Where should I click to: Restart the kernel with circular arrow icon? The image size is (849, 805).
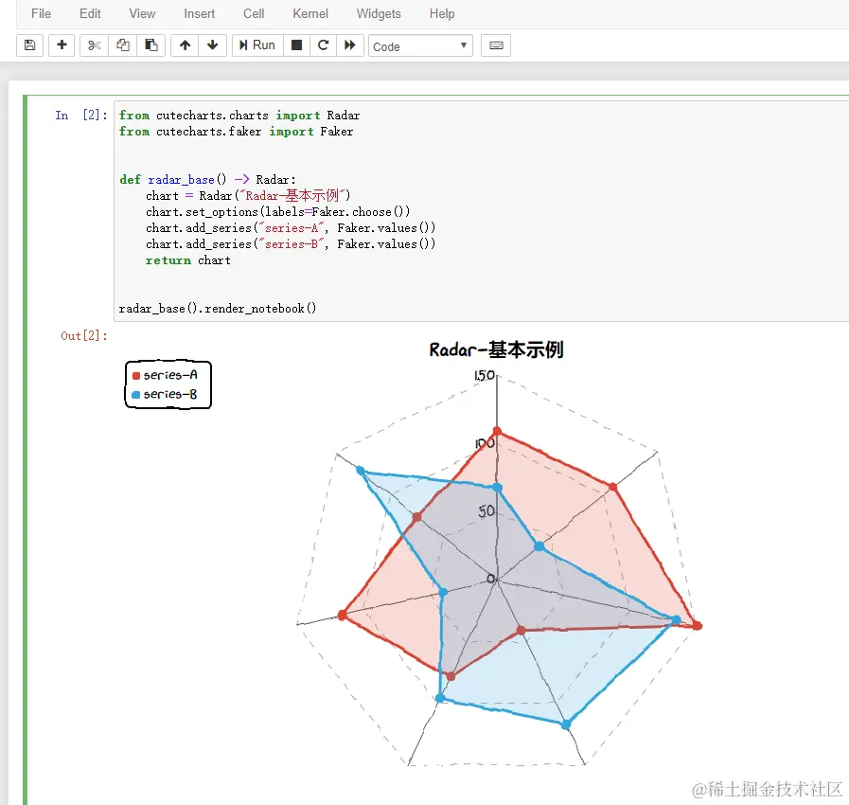[x=324, y=45]
